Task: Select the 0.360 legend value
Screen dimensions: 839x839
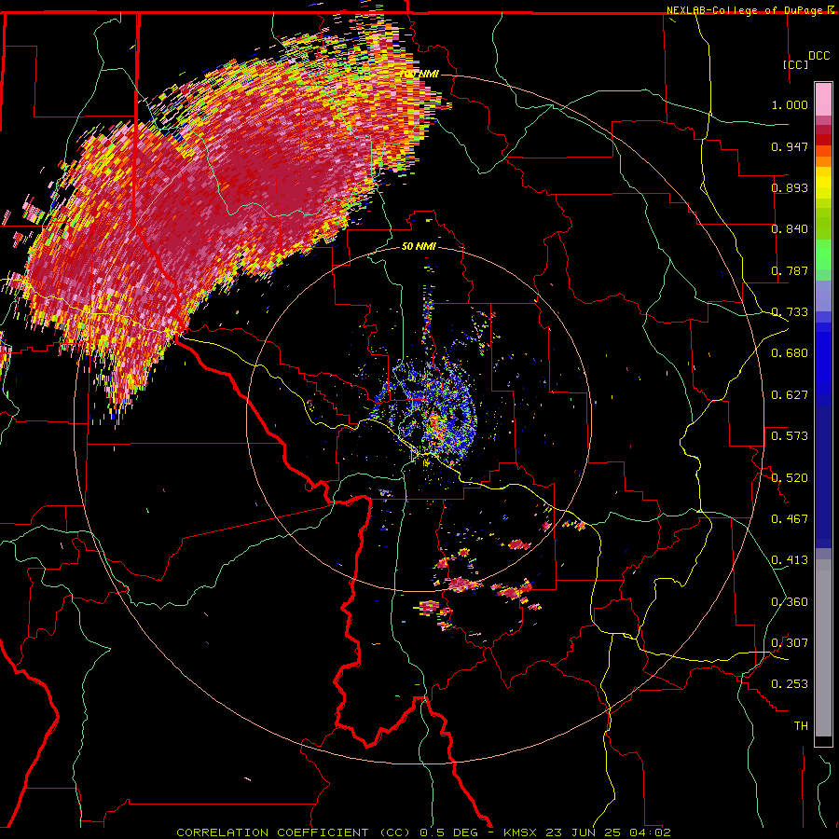Action: (x=790, y=602)
